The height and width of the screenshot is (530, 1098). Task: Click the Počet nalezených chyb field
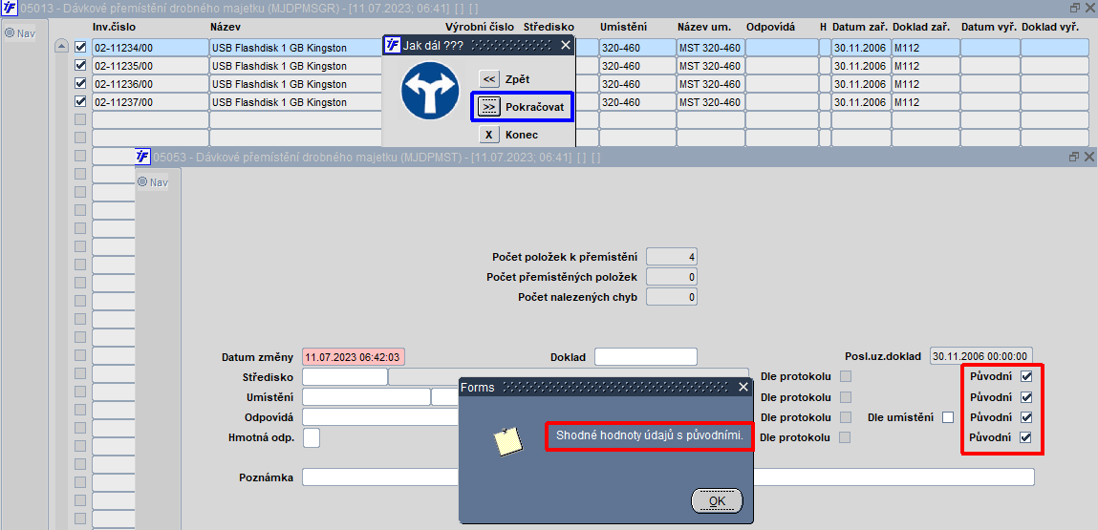(672, 297)
